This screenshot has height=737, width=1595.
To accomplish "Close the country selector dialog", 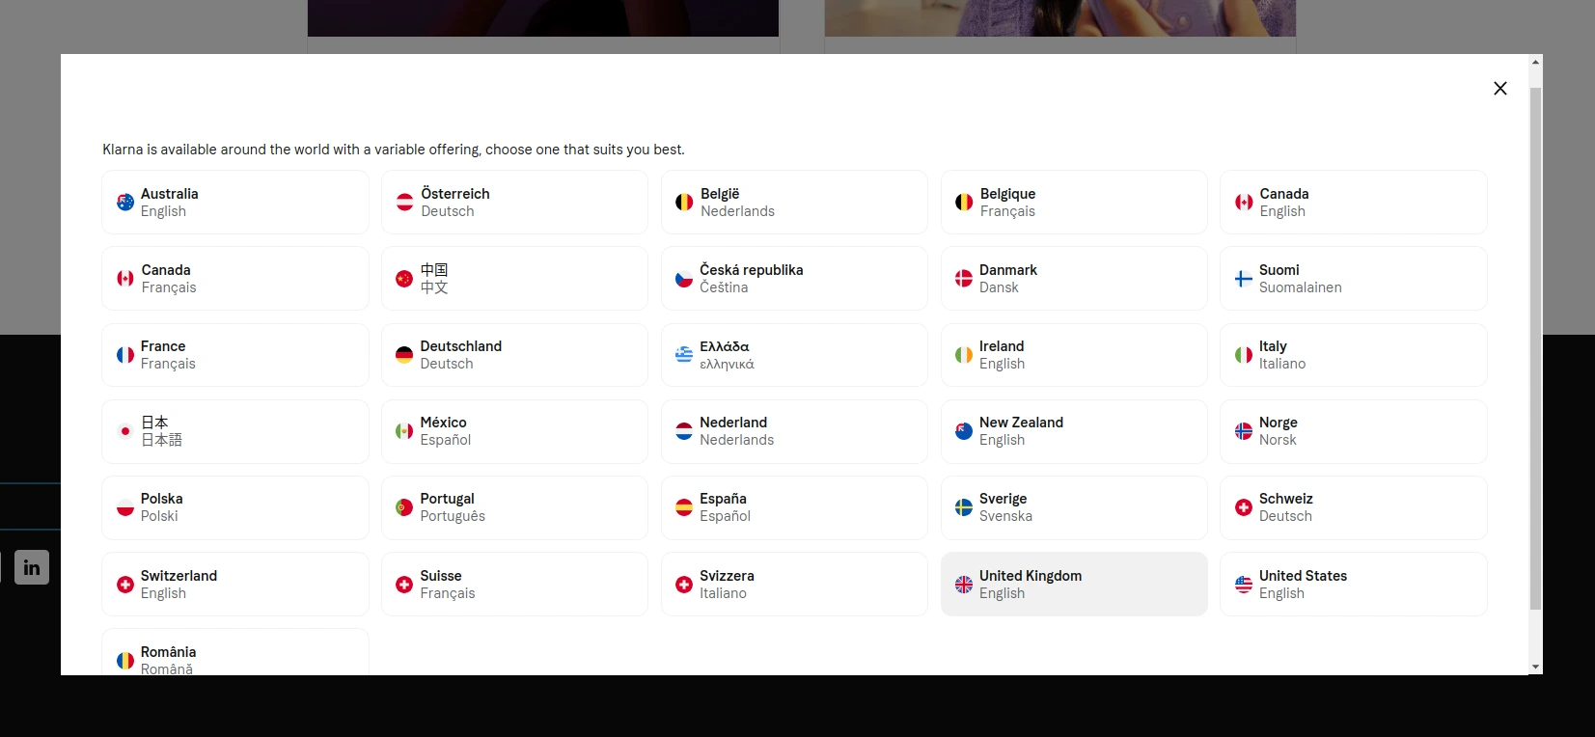I will click(x=1500, y=89).
